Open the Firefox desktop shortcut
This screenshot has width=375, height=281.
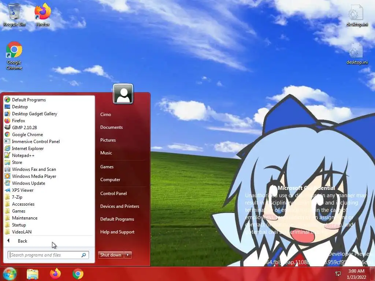pyautogui.click(x=42, y=14)
